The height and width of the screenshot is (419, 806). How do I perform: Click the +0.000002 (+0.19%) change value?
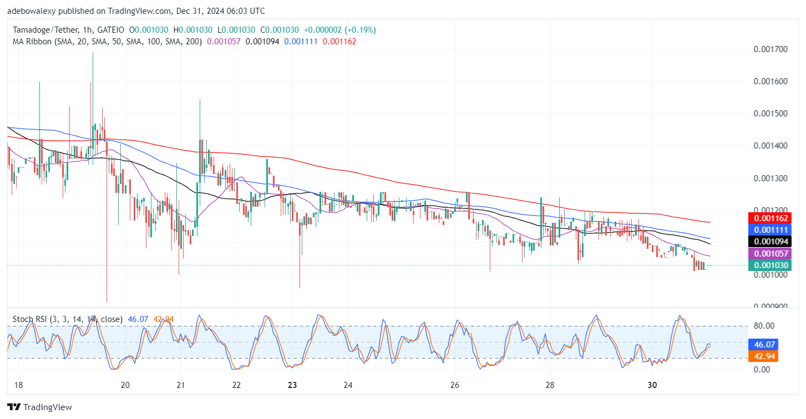click(340, 30)
